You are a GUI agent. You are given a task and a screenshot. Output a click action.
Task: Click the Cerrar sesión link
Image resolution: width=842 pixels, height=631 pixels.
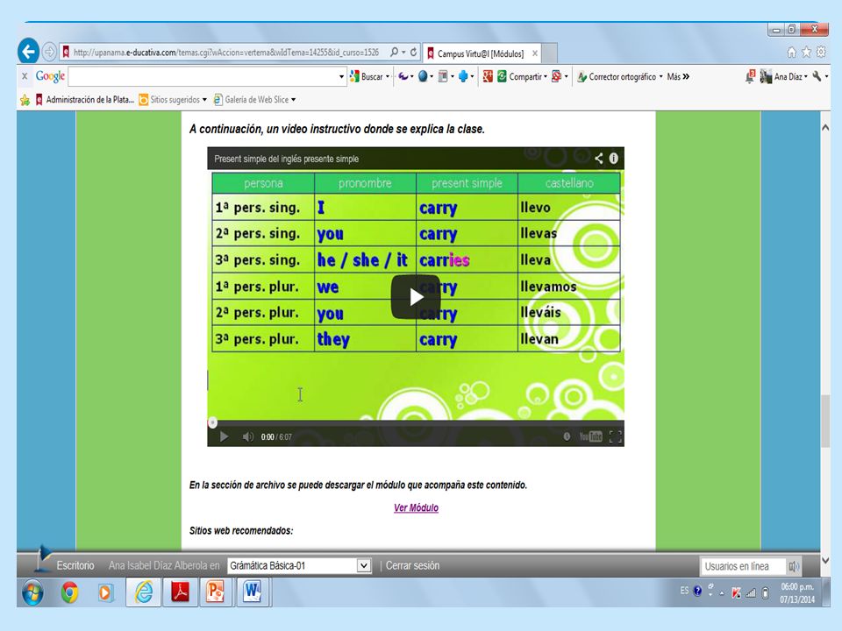(x=412, y=565)
